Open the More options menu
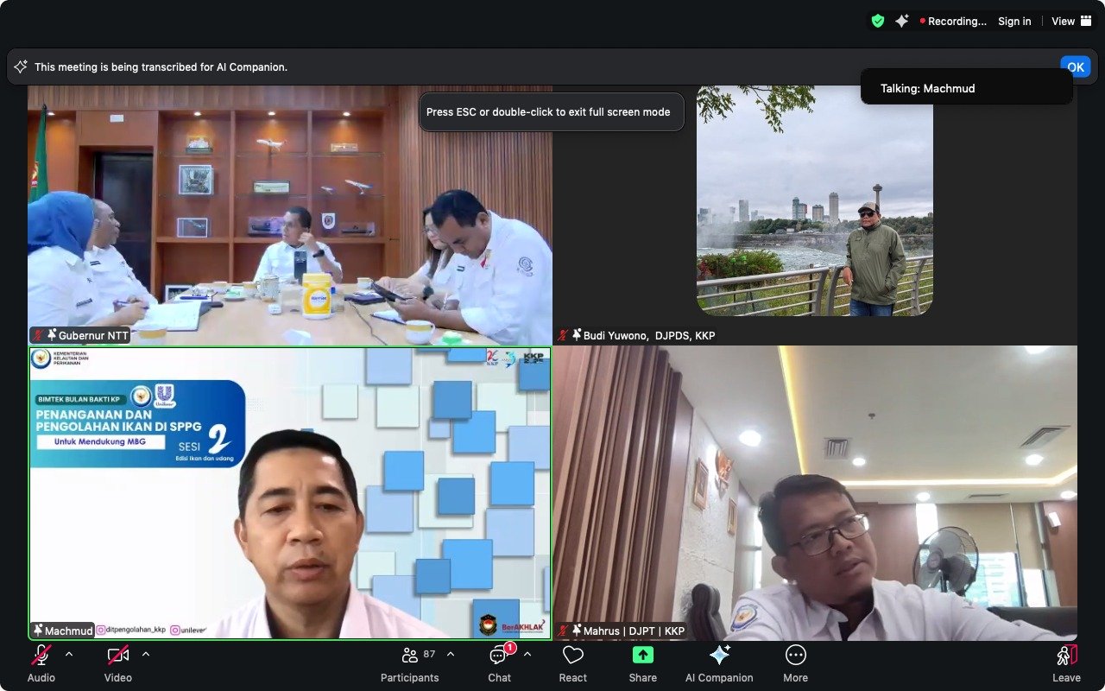The height and width of the screenshot is (691, 1105). pos(795,663)
